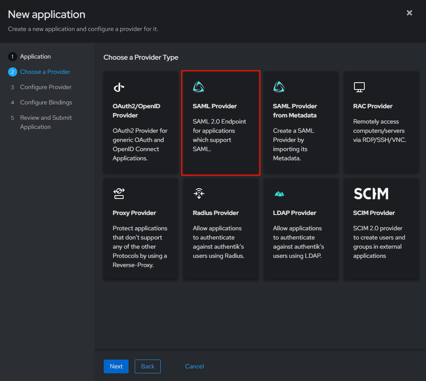Image resolution: width=426 pixels, height=381 pixels.
Task: Click the Radius Provider wireless icon
Action: click(199, 194)
